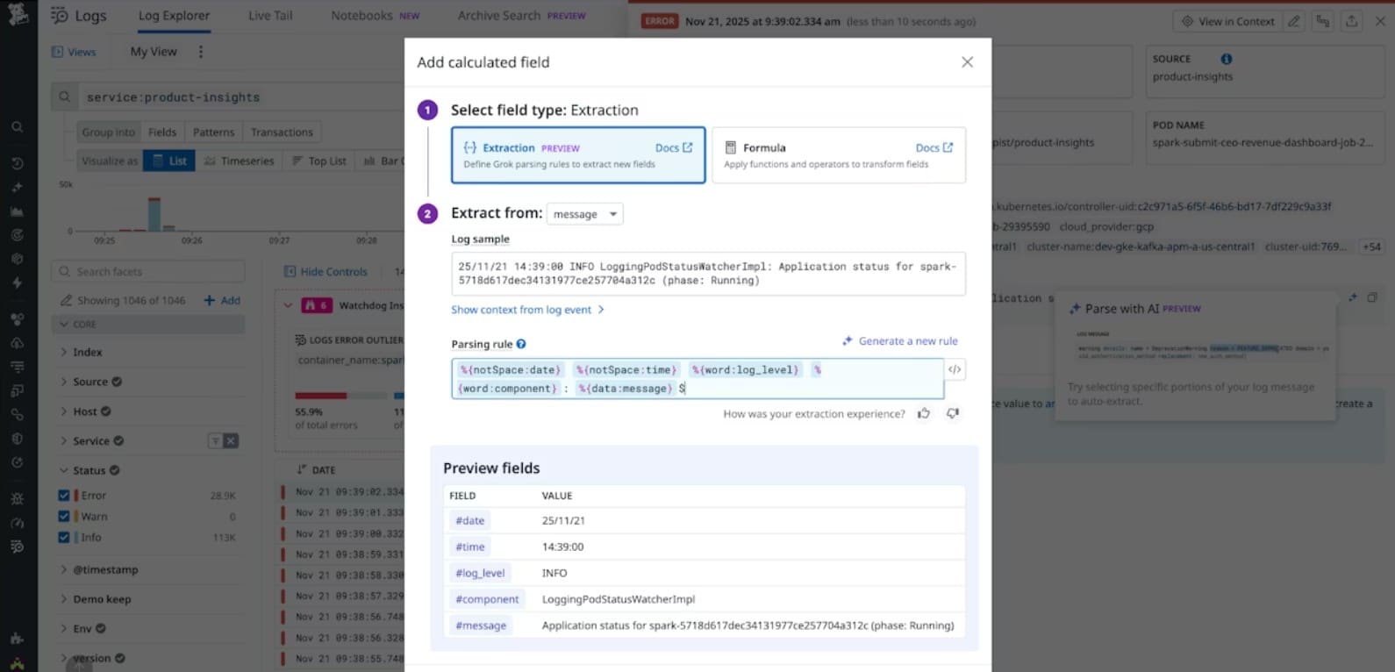Click the hierarchy trace icon in log panel header
Image resolution: width=1395 pixels, height=672 pixels.
click(x=1323, y=21)
